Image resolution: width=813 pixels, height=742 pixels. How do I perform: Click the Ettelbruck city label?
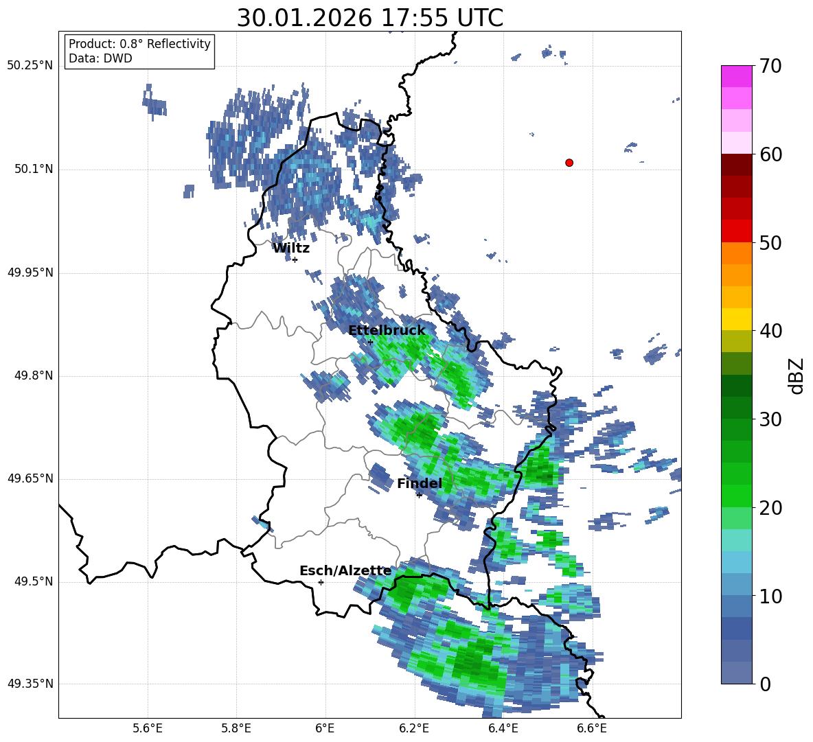pos(387,331)
